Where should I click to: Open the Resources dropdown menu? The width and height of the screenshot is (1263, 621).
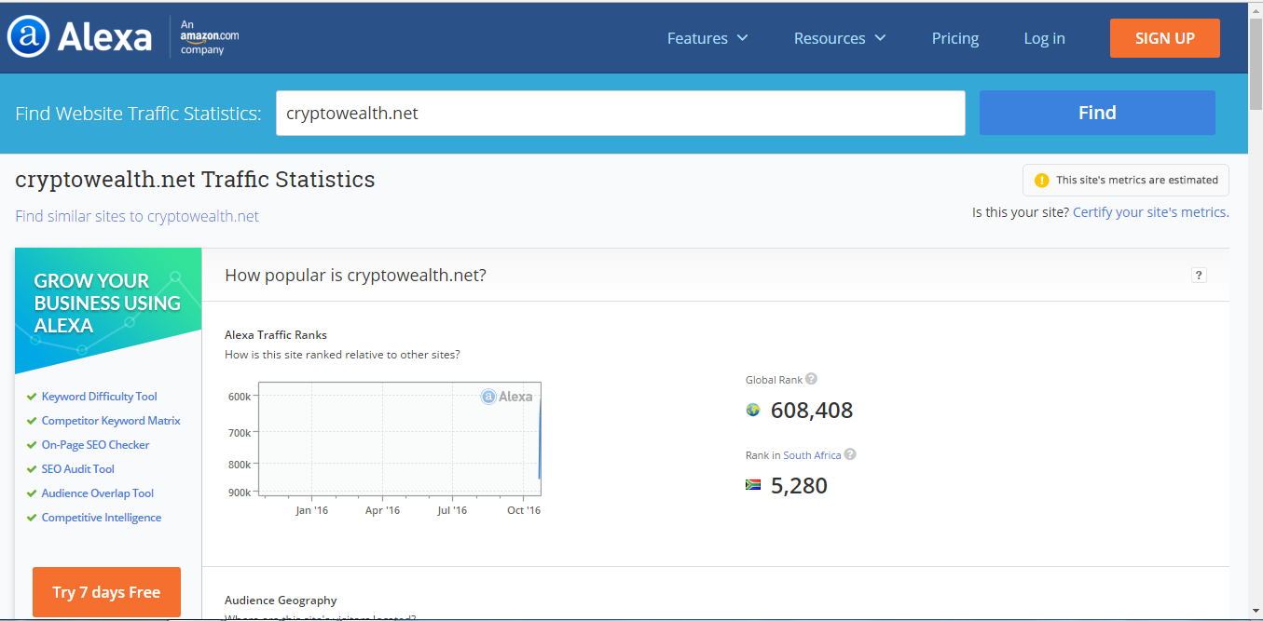(x=839, y=38)
